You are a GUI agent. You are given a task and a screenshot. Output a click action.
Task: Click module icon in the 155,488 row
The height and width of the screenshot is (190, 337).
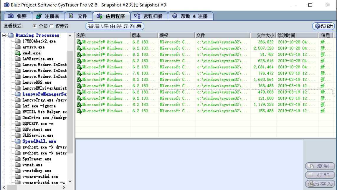pyautogui.click(x=79, y=111)
